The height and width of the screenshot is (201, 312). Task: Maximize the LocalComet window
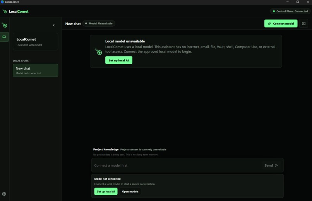click(298, 2)
